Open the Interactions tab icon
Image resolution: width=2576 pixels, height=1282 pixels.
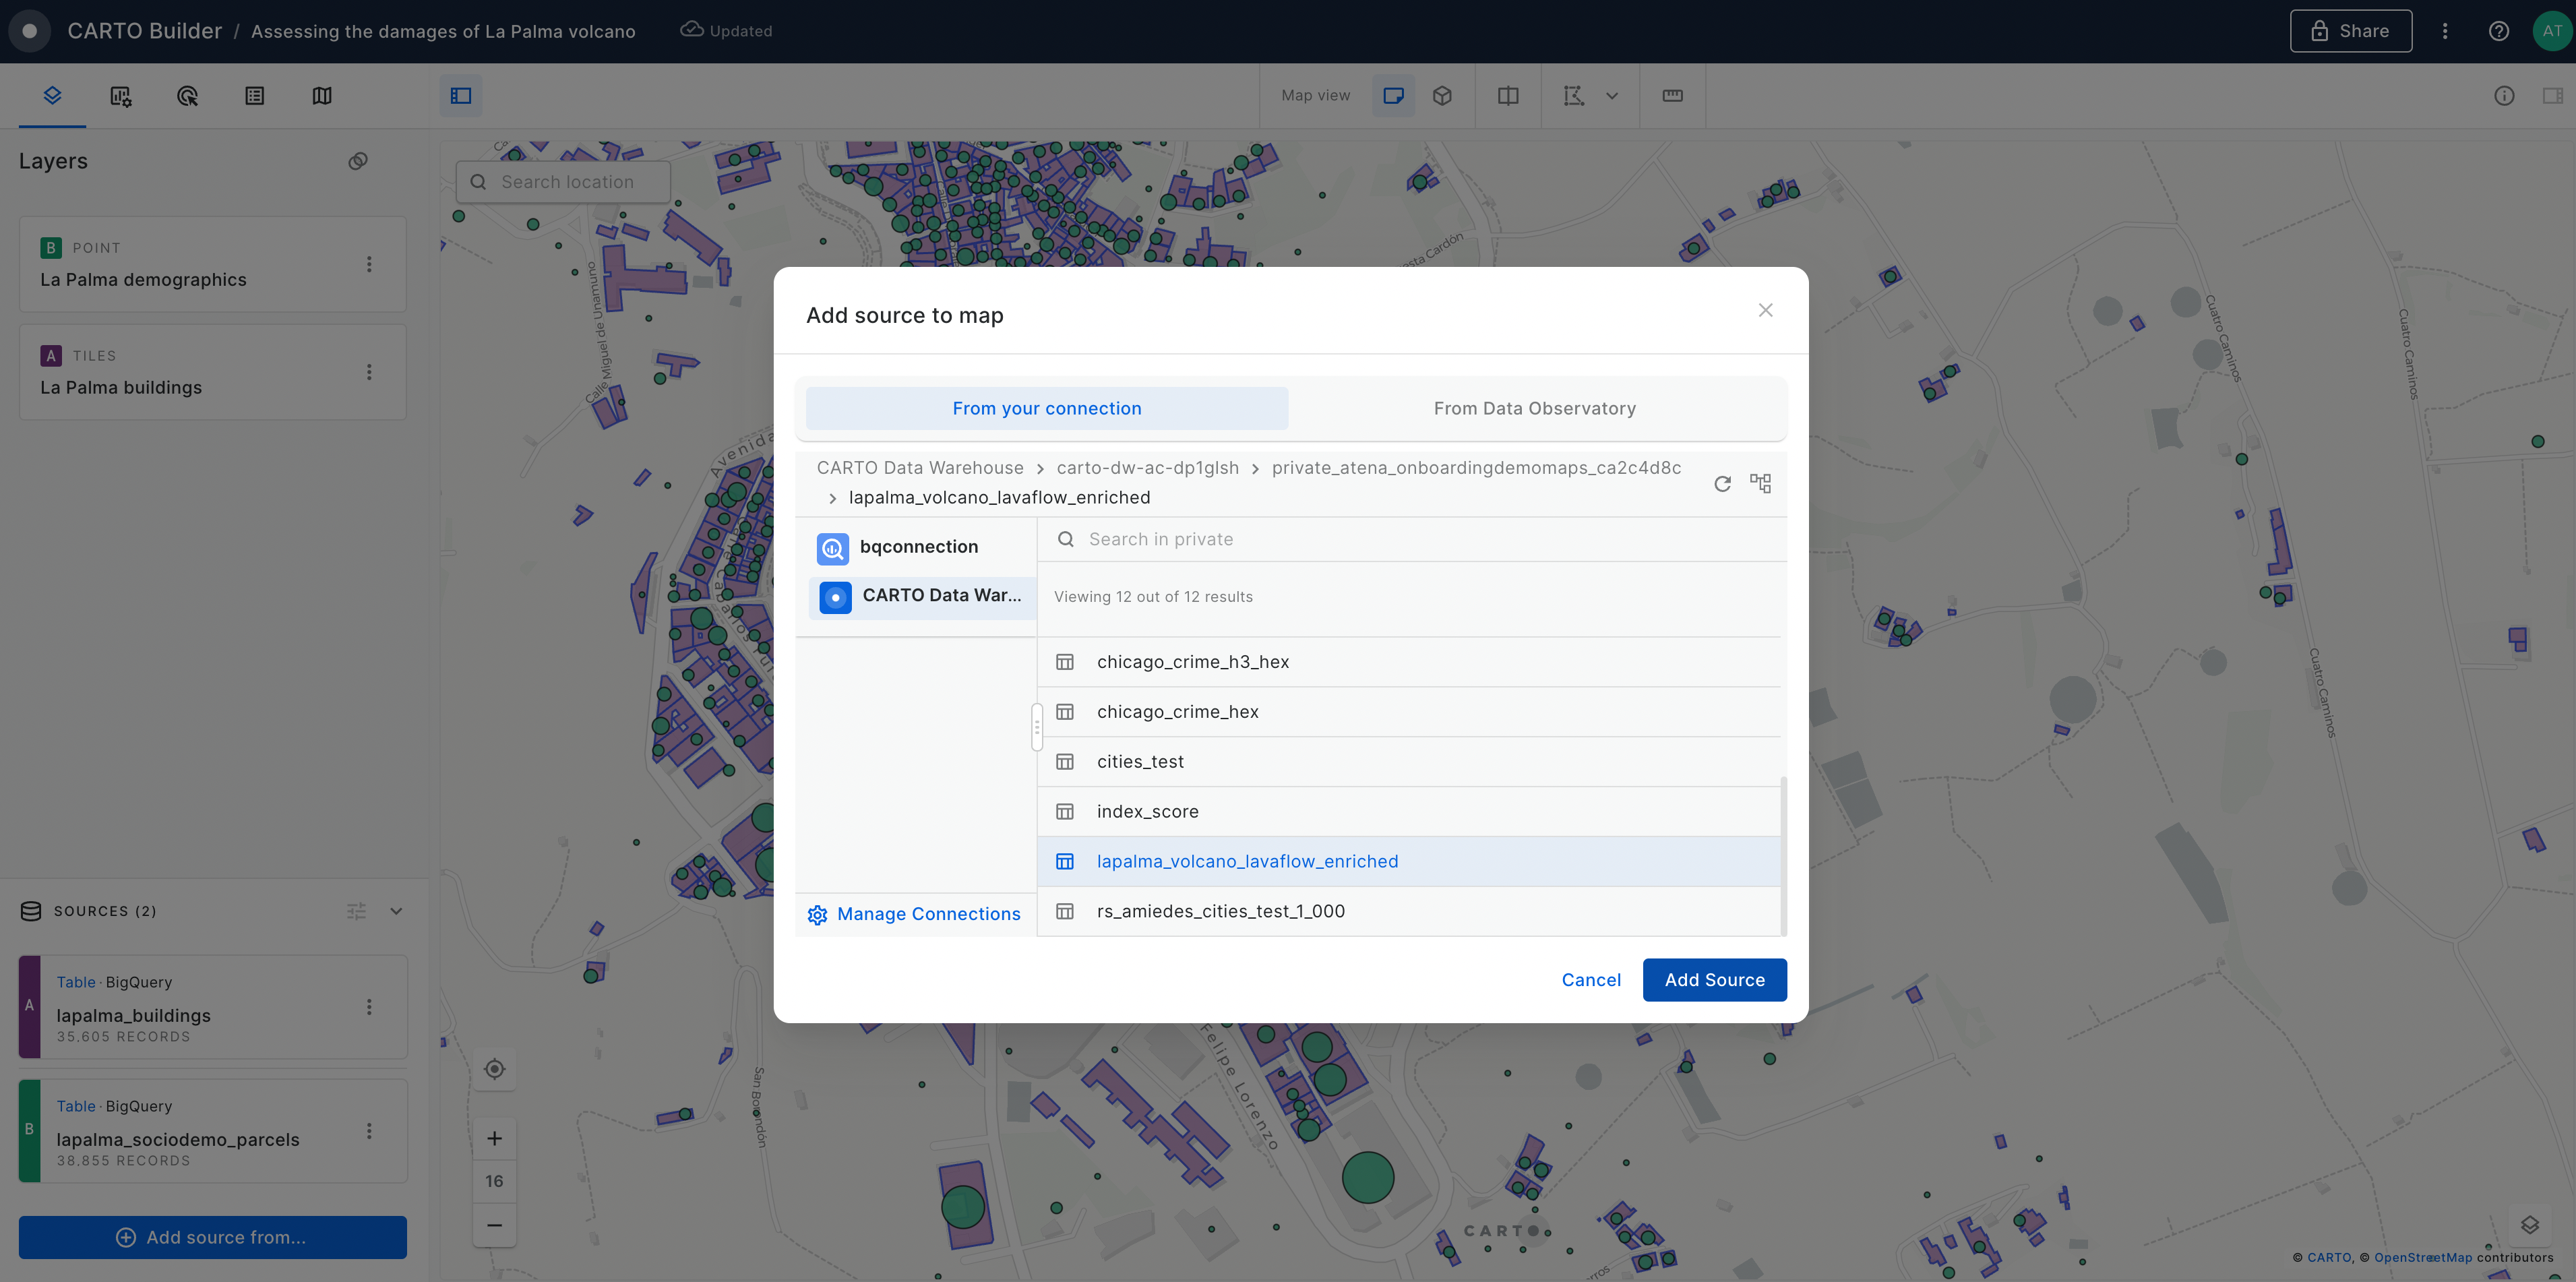[187, 96]
